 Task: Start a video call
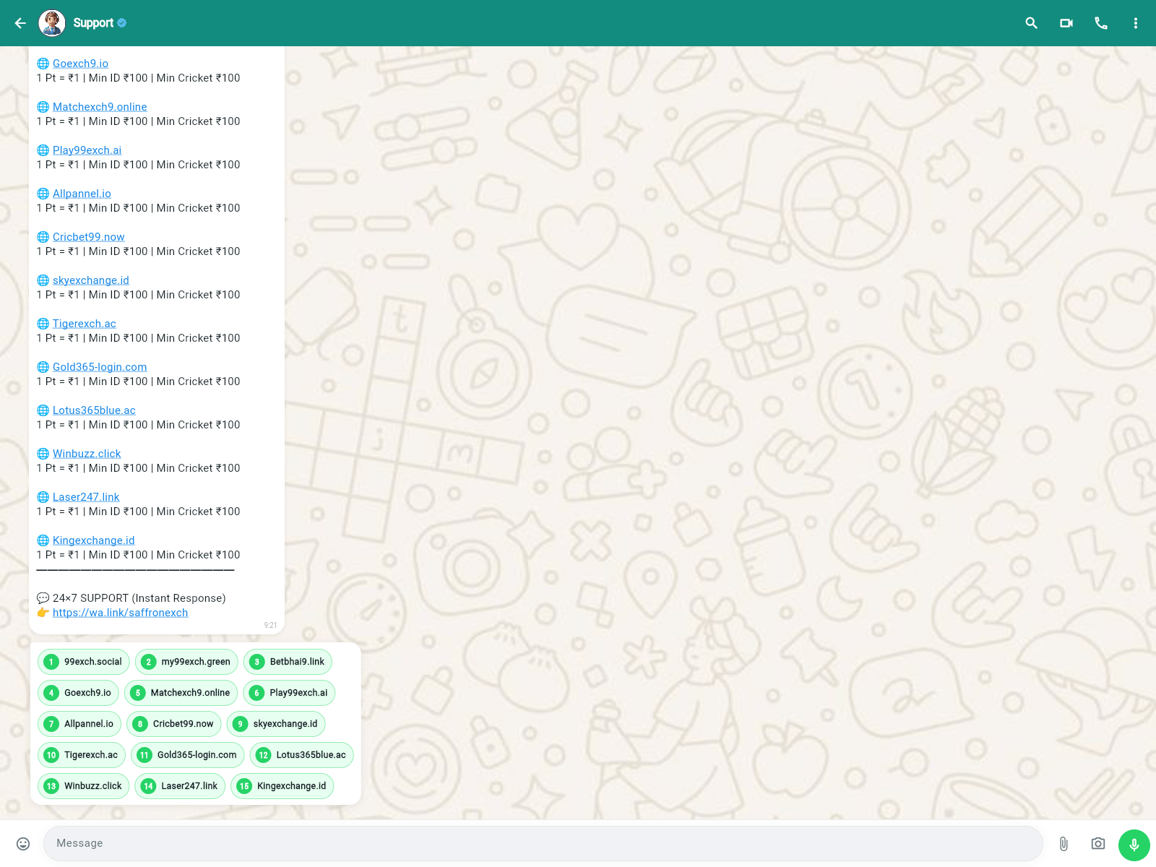[1066, 23]
